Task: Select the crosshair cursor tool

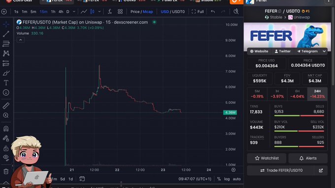Action: point(6,24)
